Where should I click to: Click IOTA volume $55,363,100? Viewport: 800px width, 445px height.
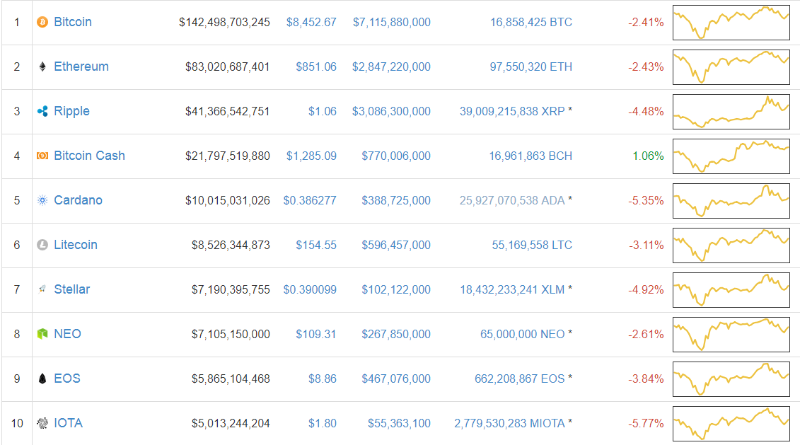point(399,424)
